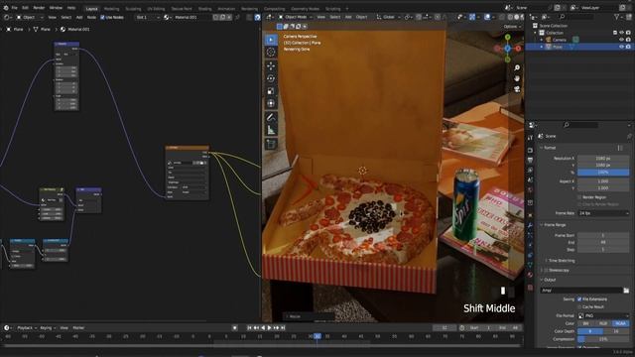Hide Collection via its eye icon
Screen dimensions: 635x357
622,33
